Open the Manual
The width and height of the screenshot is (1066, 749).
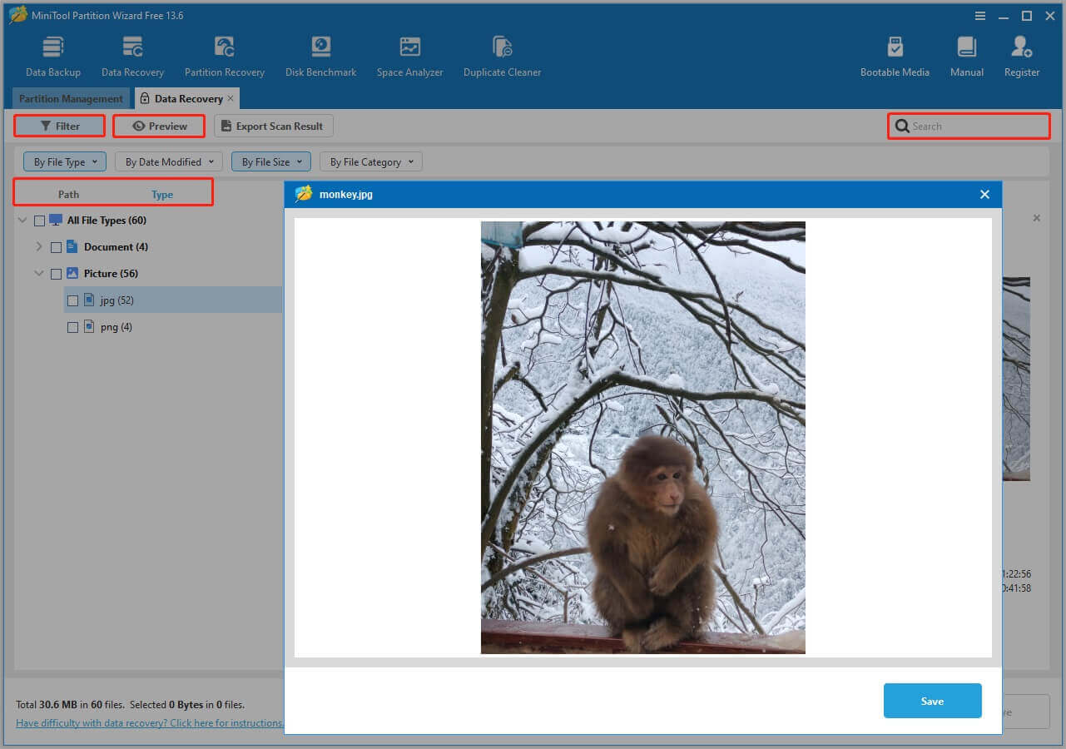click(x=965, y=54)
